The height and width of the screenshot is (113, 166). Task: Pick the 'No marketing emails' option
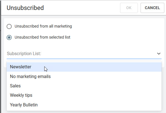click(x=30, y=77)
